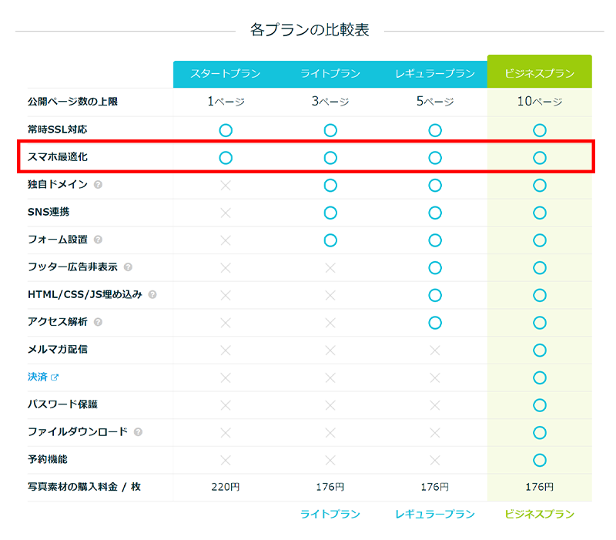Open help icon for ファイルダウンロード
This screenshot has width=616, height=540.
138,432
